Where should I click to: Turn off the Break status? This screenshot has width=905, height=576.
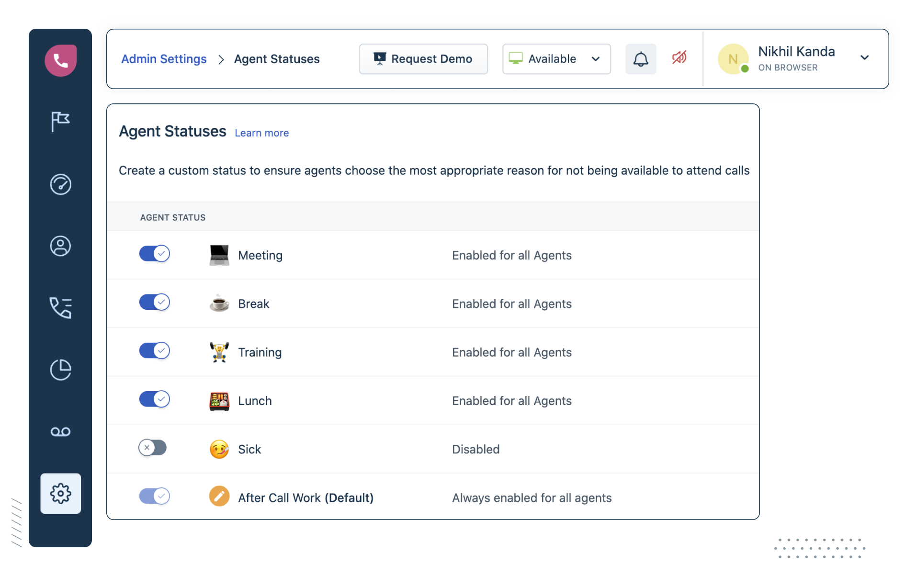point(154,302)
